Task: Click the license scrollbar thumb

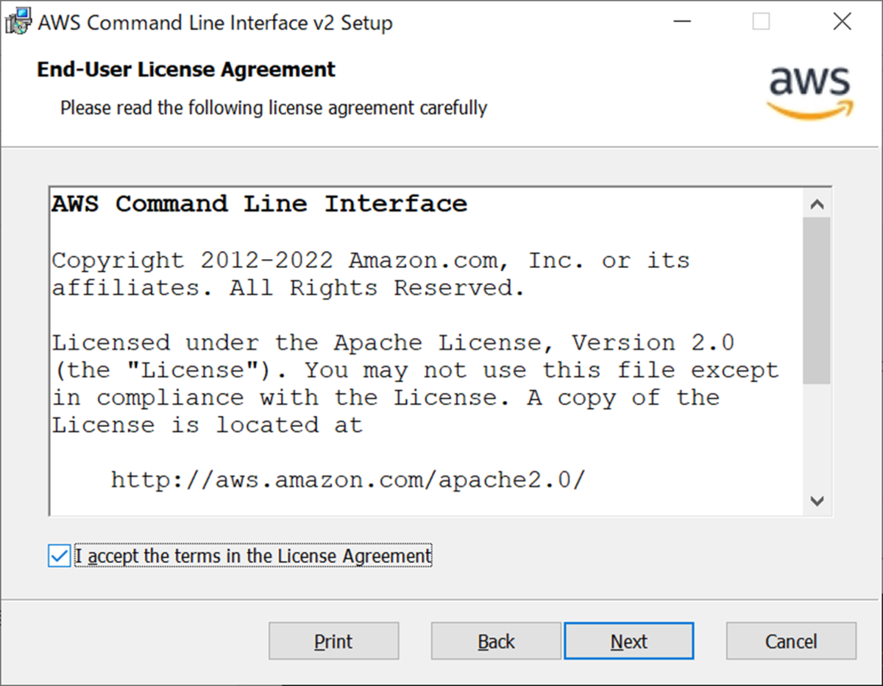Action: pos(817,300)
